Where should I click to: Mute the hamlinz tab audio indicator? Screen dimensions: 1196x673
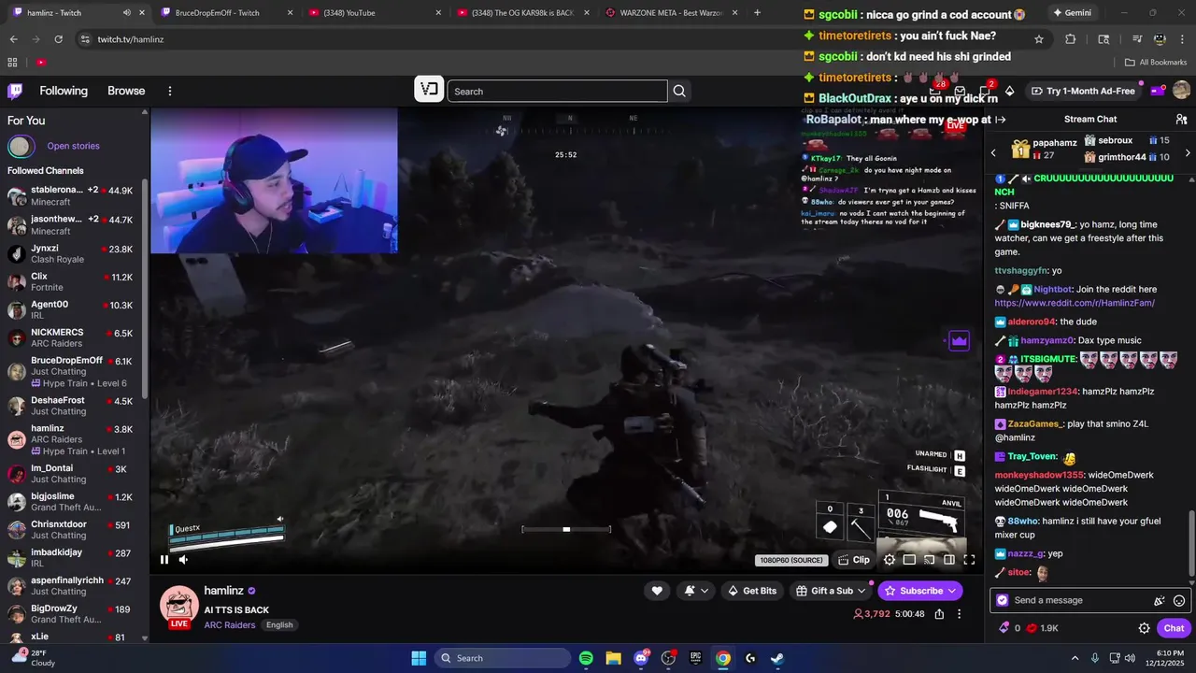[127, 13]
